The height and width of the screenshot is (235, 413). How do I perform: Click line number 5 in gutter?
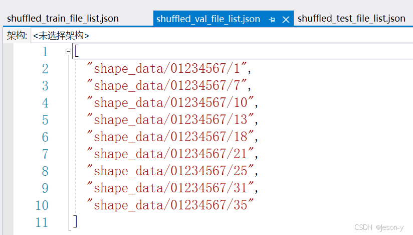pyautogui.click(x=45, y=120)
